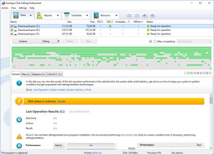Screen dimensions: 214x155
Task: Open the View menu
Action: [14, 8]
